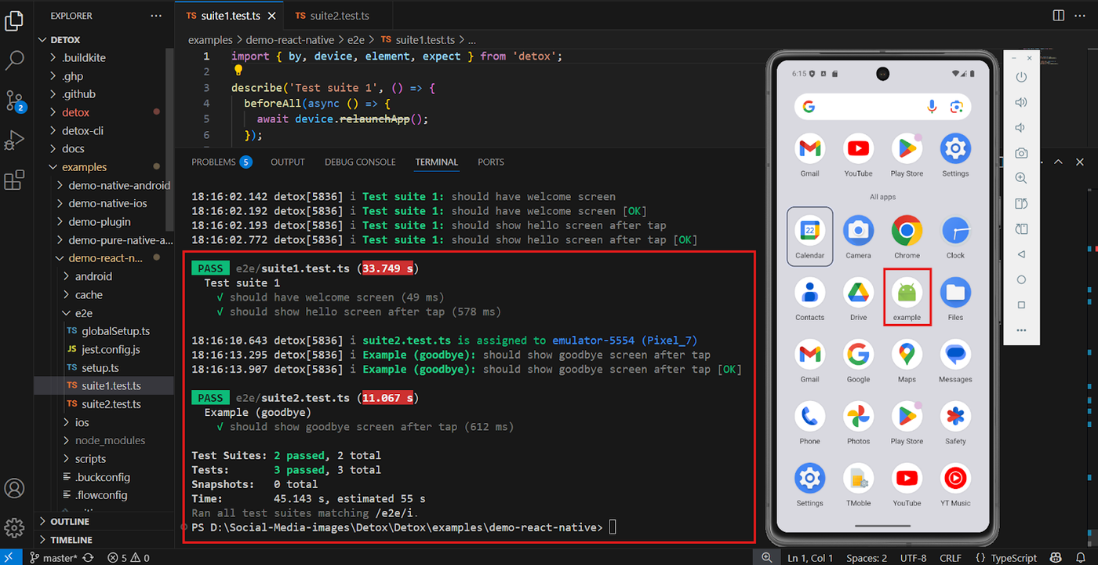Open Source Control view with badge 2
1098x565 pixels.
pyautogui.click(x=15, y=100)
